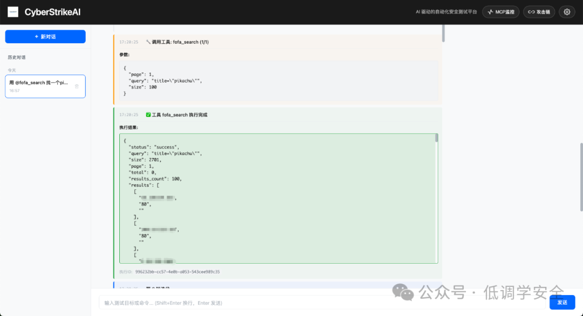Send the message with 发送

tap(562, 303)
